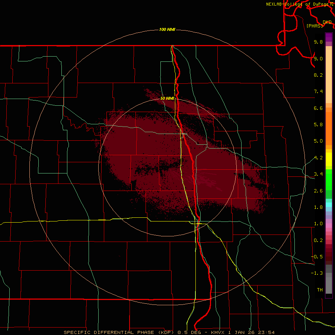Click the DKD label above the legend
335x335 pixels.
(x=327, y=22)
